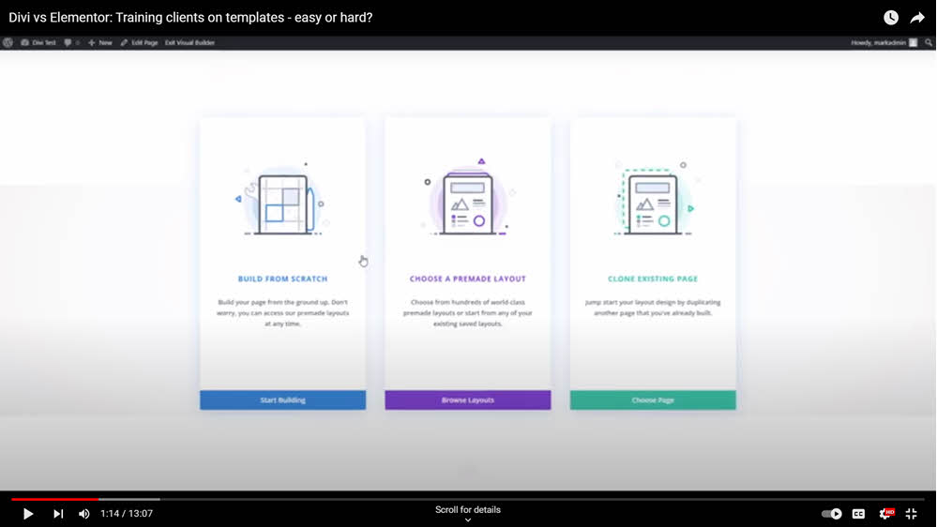The image size is (937, 527).
Task: Select the CLONE EXISTING PAGE heading
Action: 653,279
